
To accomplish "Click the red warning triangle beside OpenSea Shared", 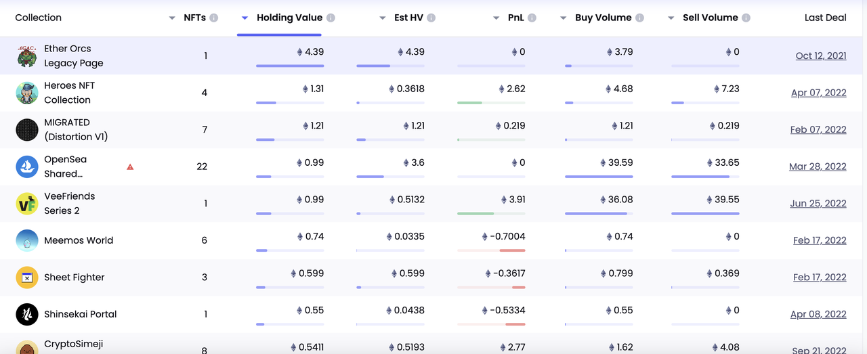I will (x=130, y=167).
